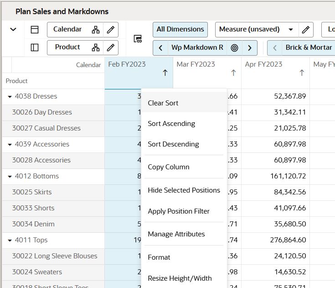335x288 pixels.
Task: Collapse the toolbar with top-left chevron
Action: click(13, 30)
